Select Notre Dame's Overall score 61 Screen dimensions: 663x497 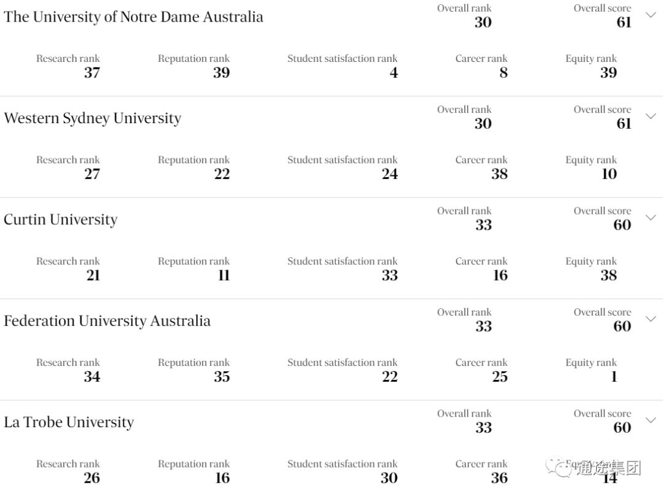[624, 23]
